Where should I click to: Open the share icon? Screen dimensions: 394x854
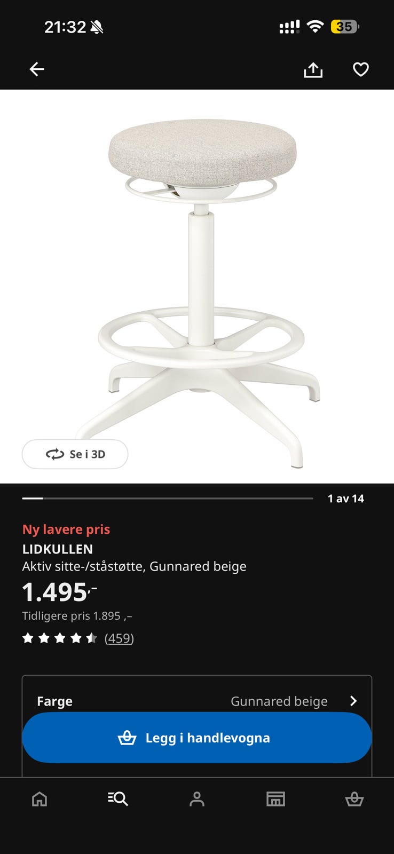click(313, 70)
